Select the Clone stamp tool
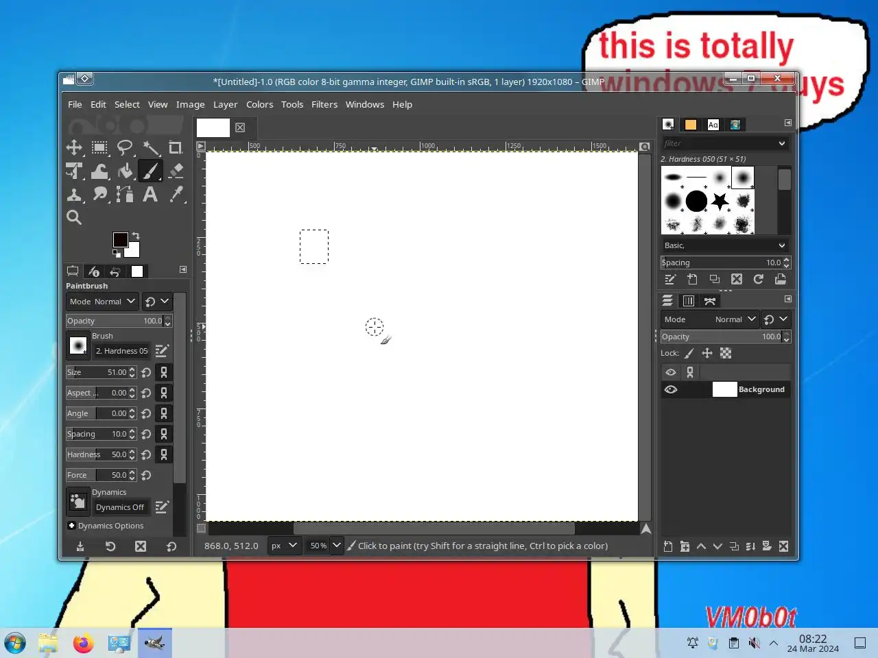 [74, 195]
